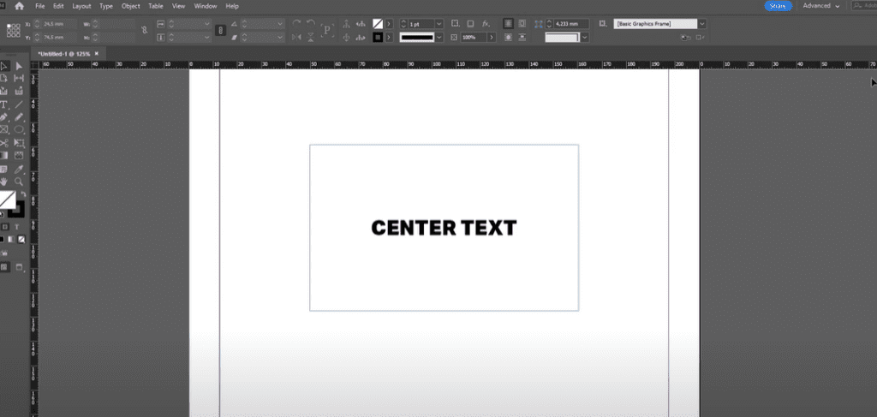Select the Line tool

coord(19,104)
